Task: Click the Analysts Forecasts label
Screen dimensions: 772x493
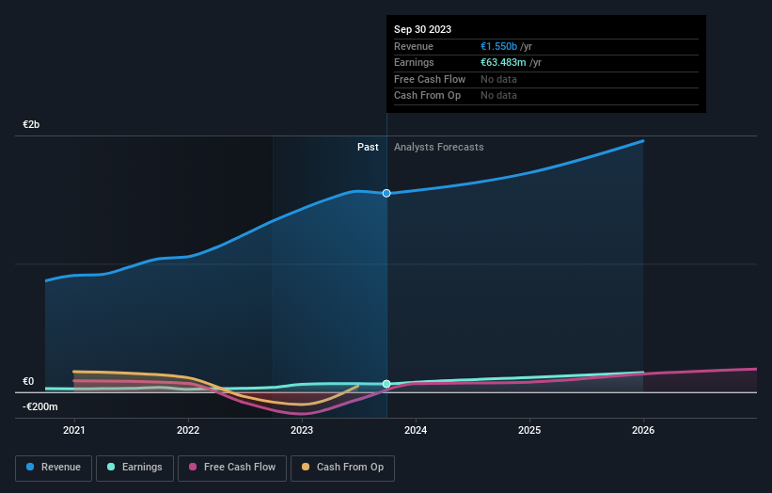Action: (x=439, y=148)
